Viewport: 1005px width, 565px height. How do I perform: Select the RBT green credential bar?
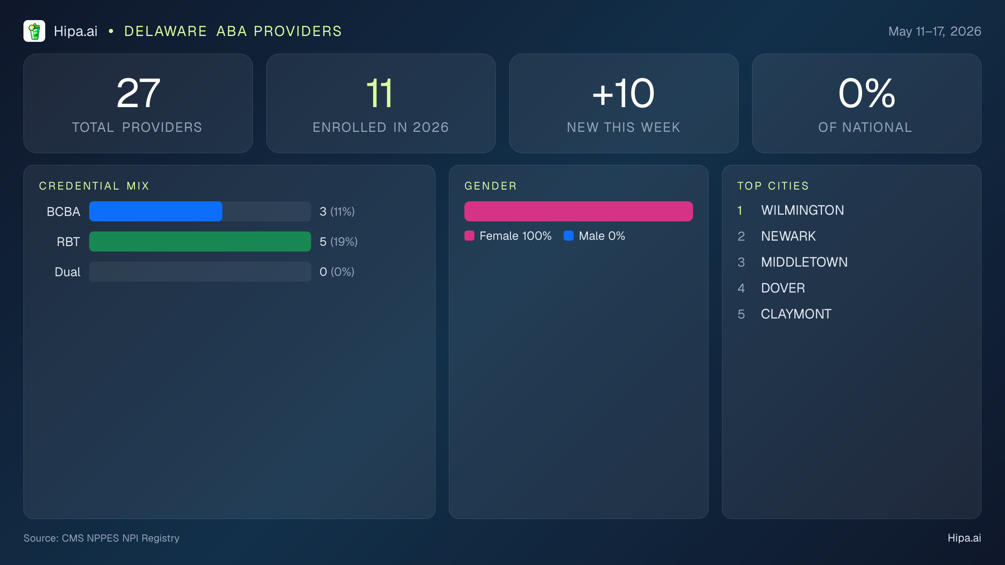pos(200,241)
